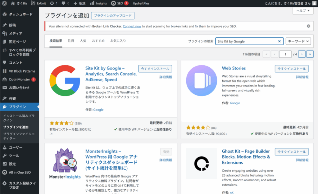Screen dimensions: 318x194
Task: Open the ExUnit admin bar item
Action: click(x=38, y=3)
